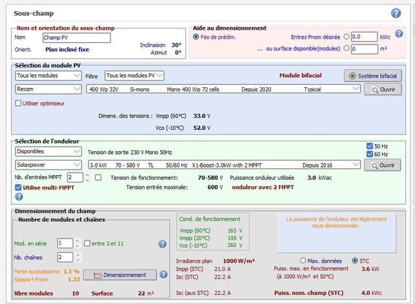
Task: Click the main help icon at top right
Action: click(x=396, y=13)
